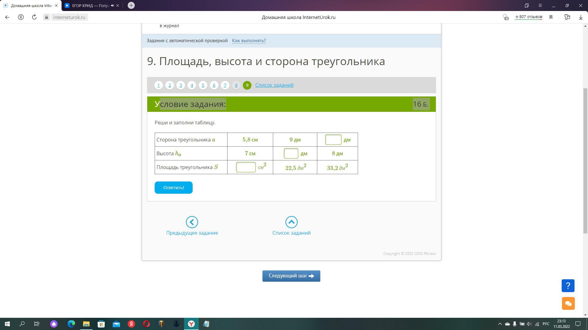The height and width of the screenshot is (330, 588).
Task: Open the Как выполнять? link
Action: [249, 41]
